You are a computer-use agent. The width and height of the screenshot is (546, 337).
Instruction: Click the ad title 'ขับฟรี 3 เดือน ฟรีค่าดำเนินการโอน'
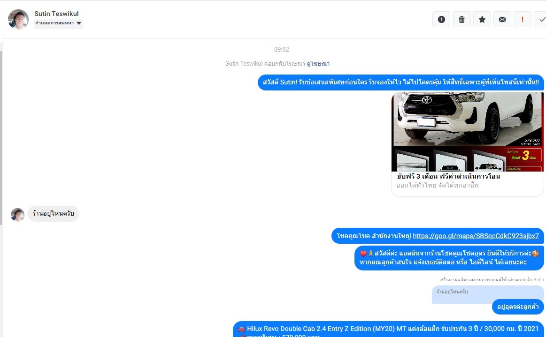448,176
